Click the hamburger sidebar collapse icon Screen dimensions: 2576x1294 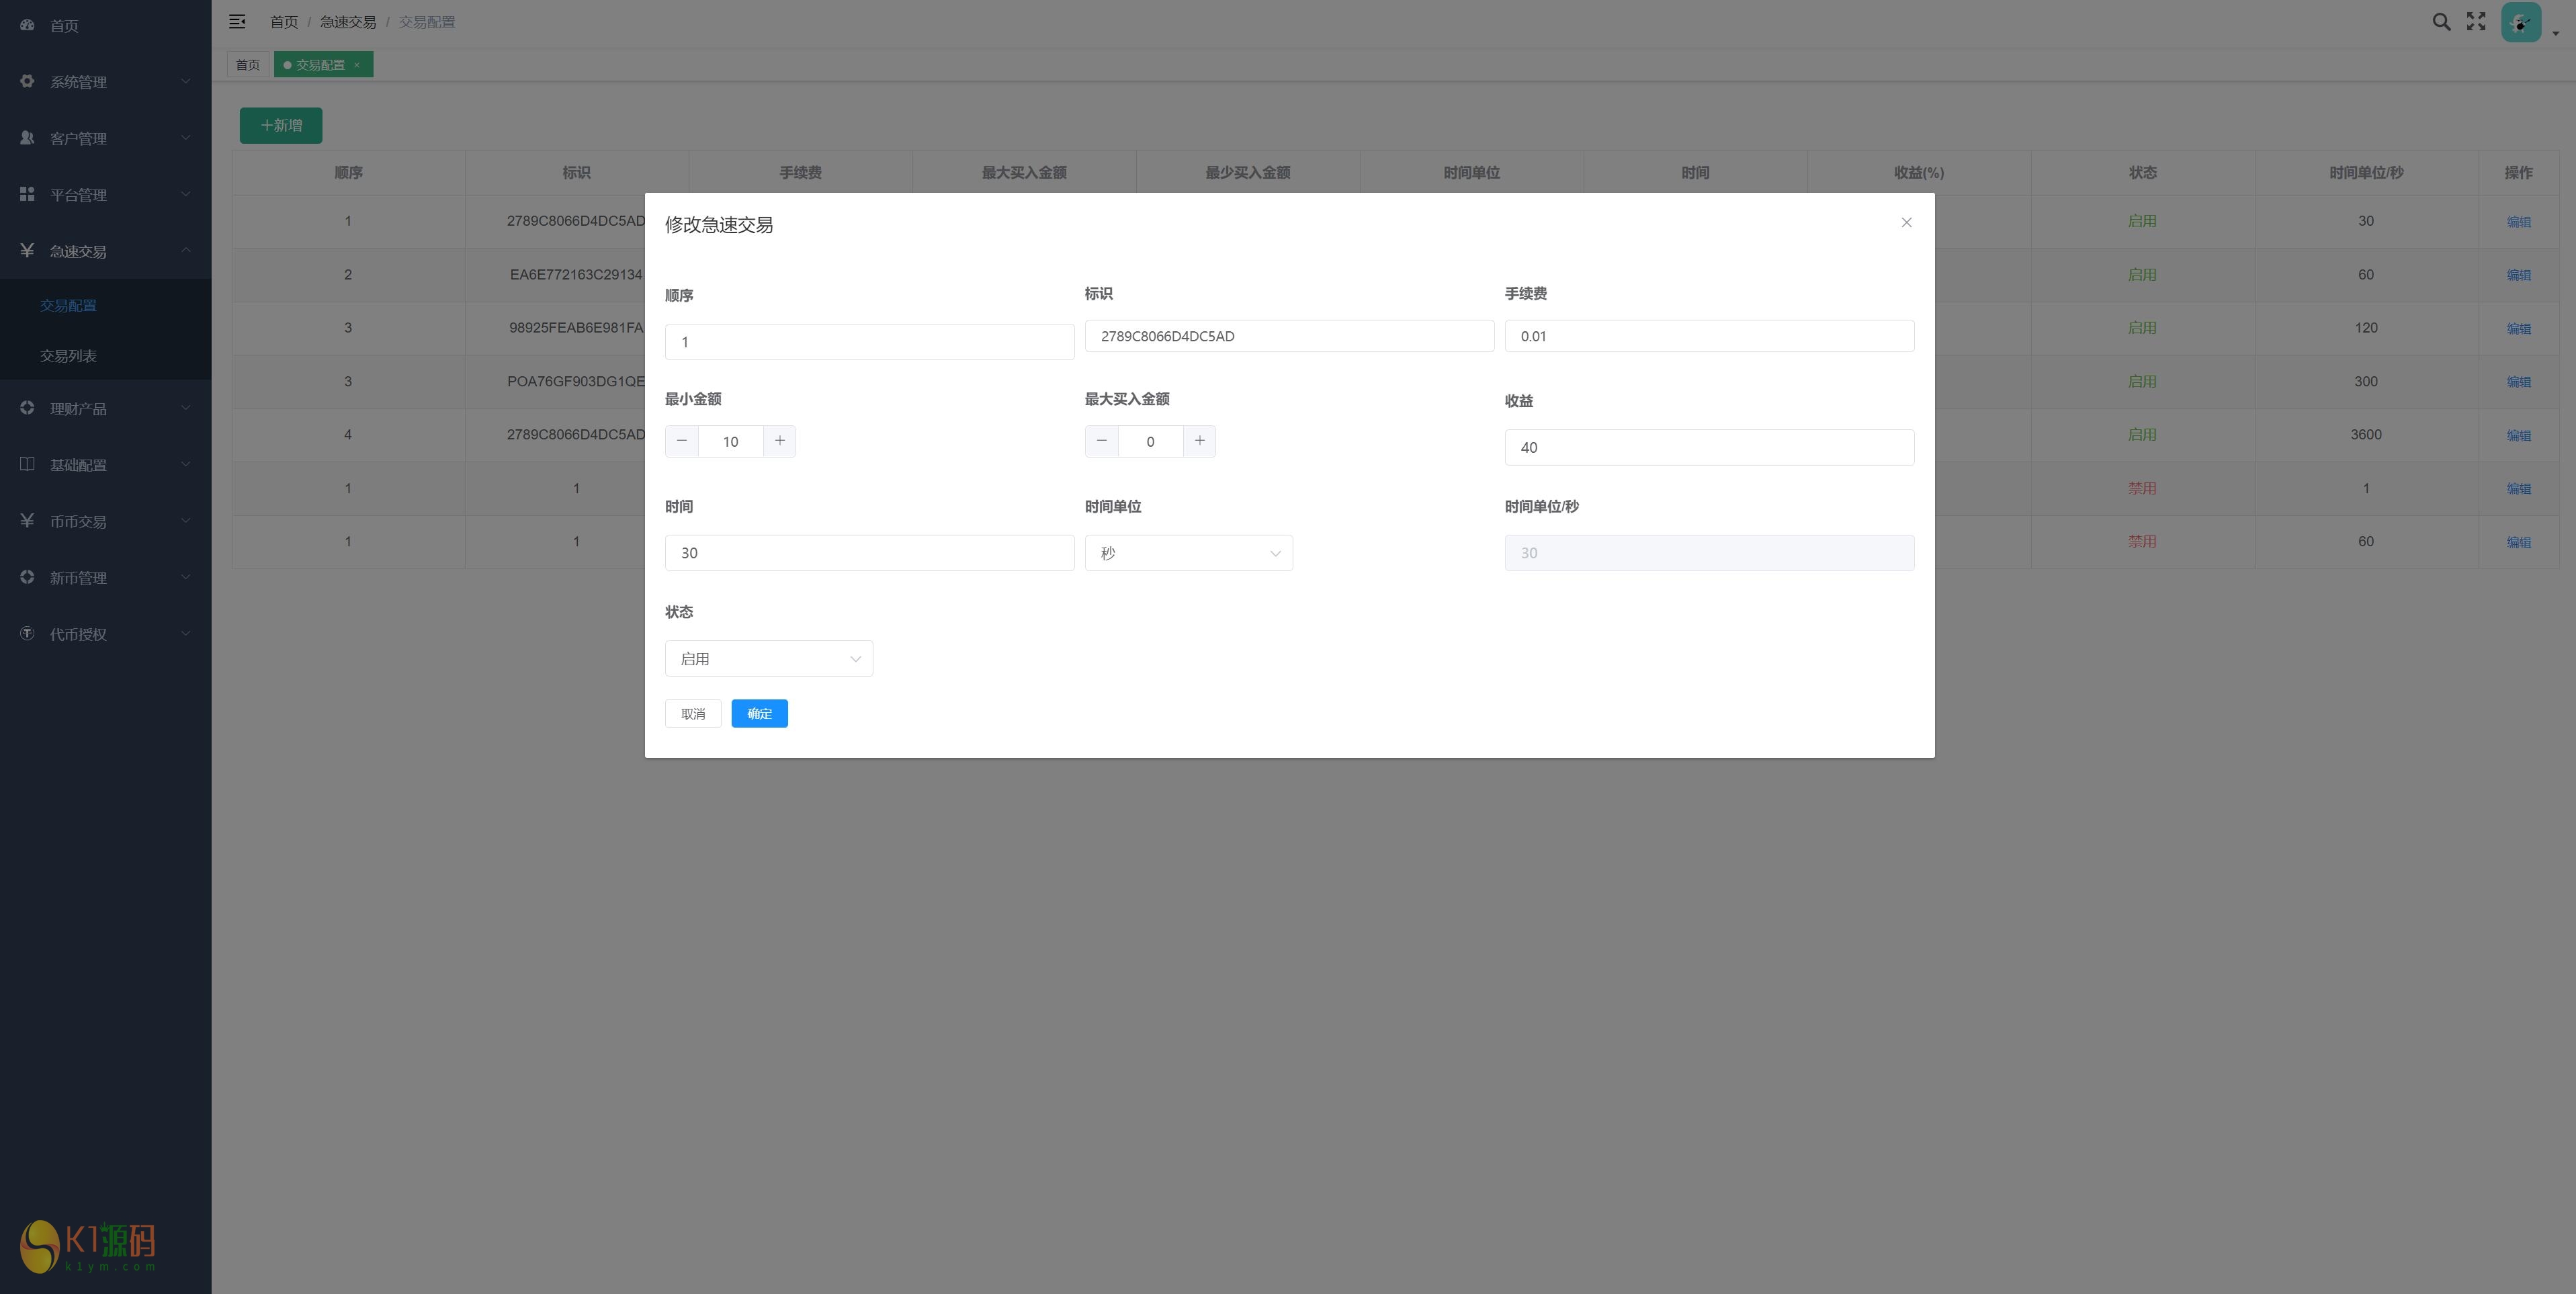coord(237,22)
